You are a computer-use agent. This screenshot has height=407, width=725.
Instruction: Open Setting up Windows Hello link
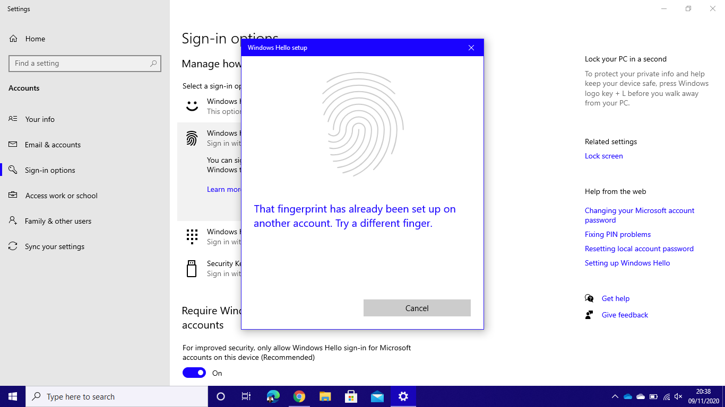(627, 263)
